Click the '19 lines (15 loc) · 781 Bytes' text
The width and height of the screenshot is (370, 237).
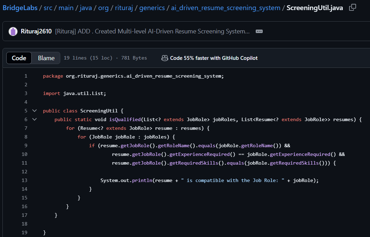click(105, 58)
